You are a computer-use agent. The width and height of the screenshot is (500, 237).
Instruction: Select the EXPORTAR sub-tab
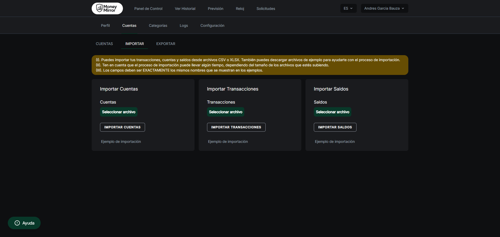(166, 44)
